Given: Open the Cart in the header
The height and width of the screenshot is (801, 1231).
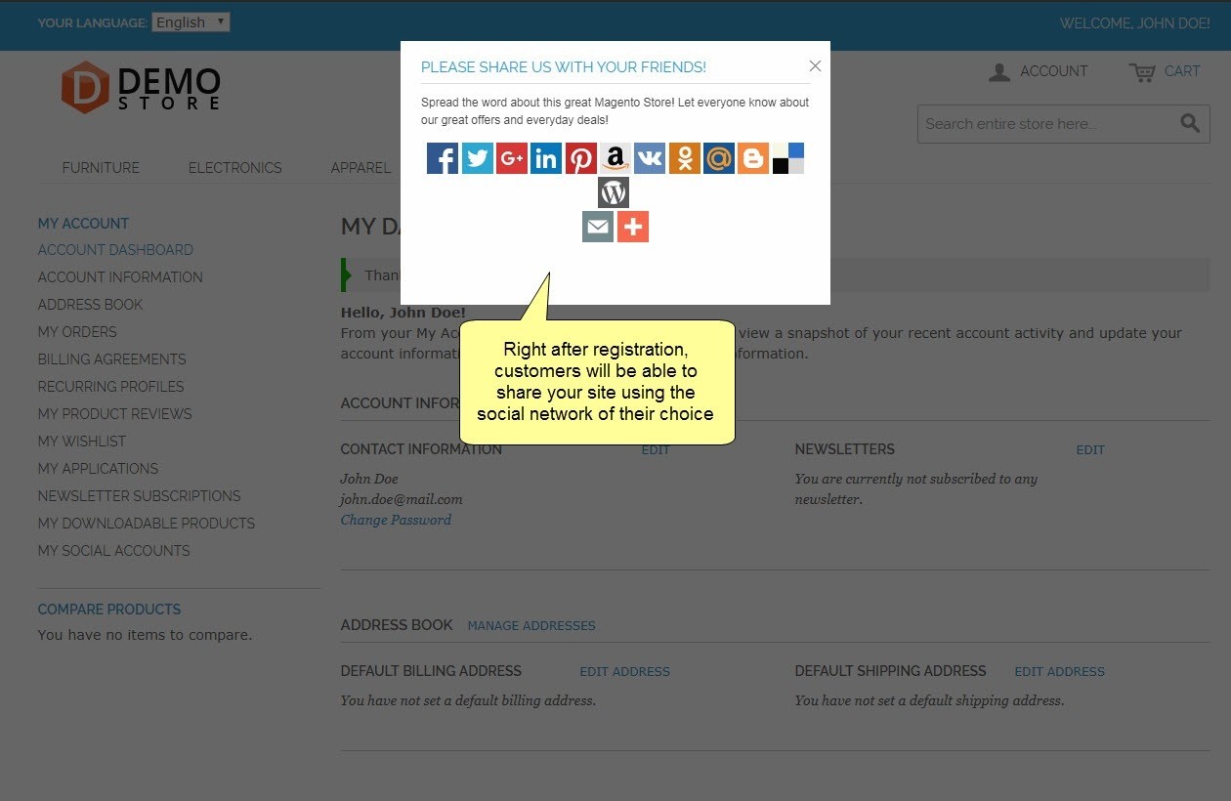Looking at the screenshot, I should click(1165, 71).
